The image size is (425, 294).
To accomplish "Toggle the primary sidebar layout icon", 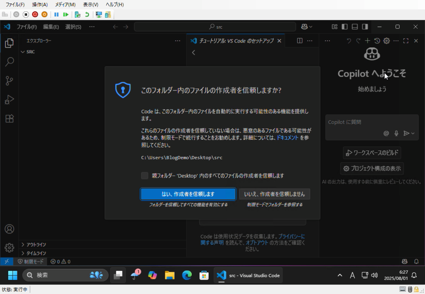I will pos(345,27).
